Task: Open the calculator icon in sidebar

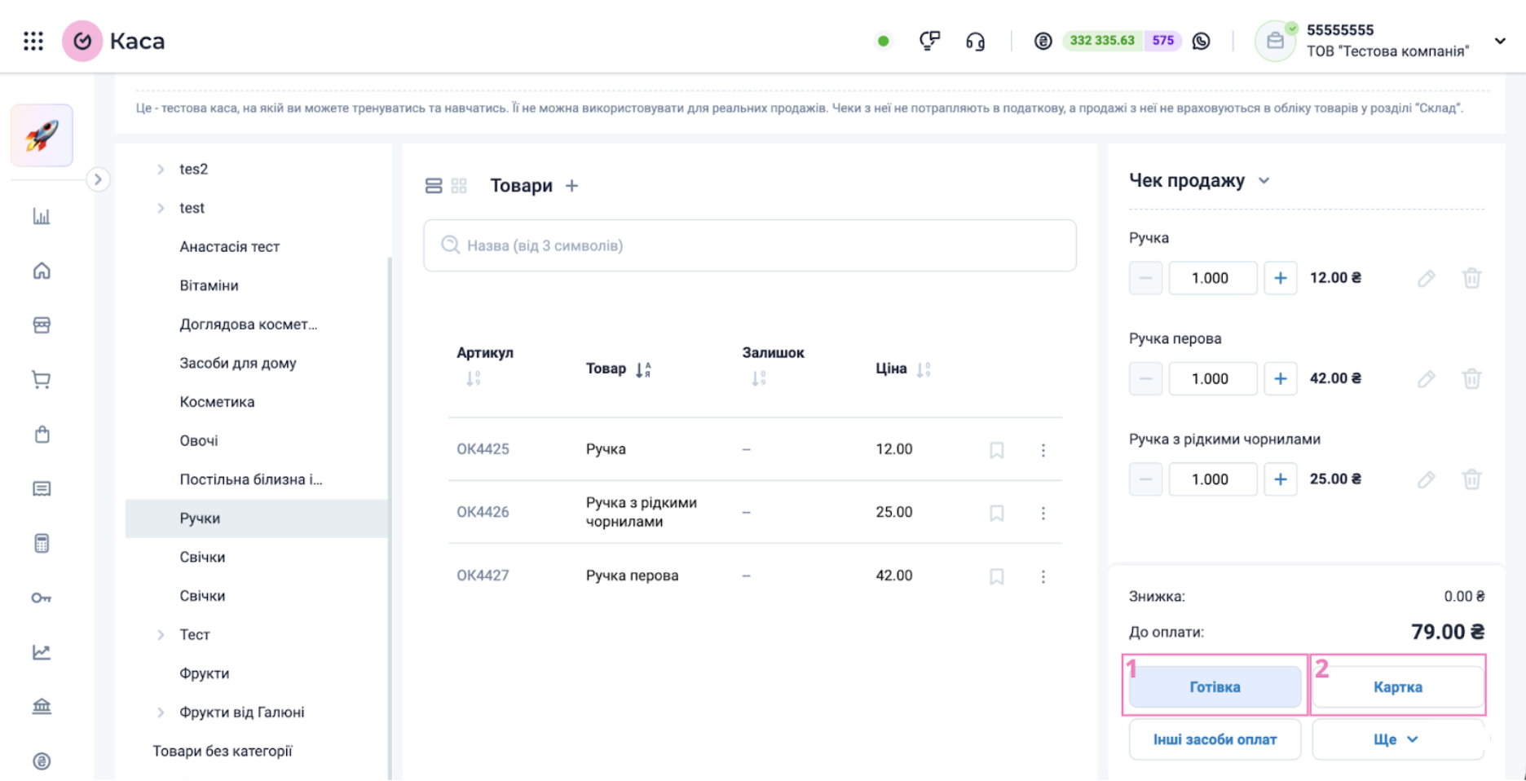Action: [42, 544]
